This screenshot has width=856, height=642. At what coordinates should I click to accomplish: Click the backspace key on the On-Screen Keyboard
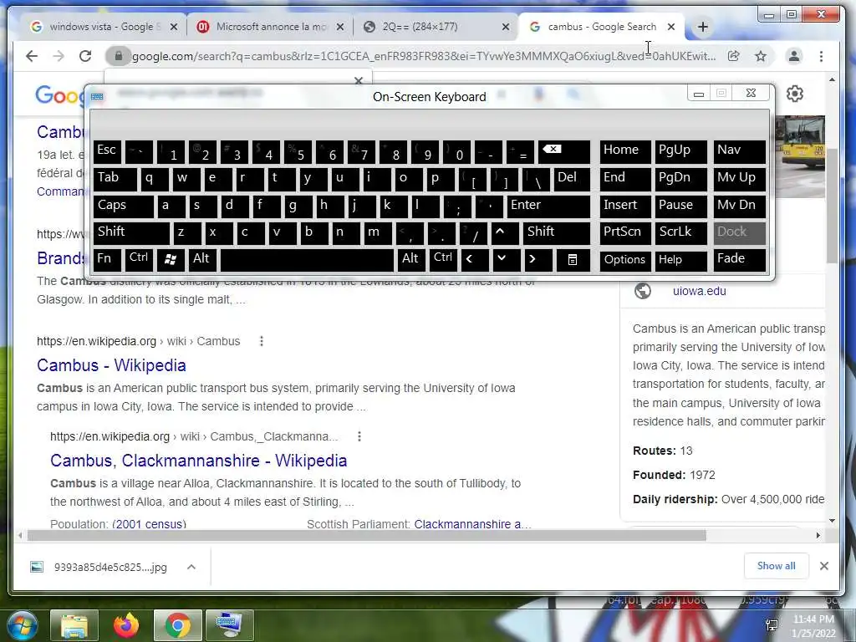pos(564,152)
